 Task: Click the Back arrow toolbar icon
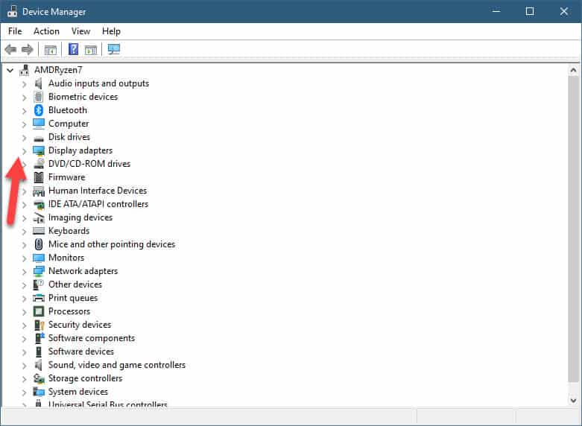click(x=10, y=49)
